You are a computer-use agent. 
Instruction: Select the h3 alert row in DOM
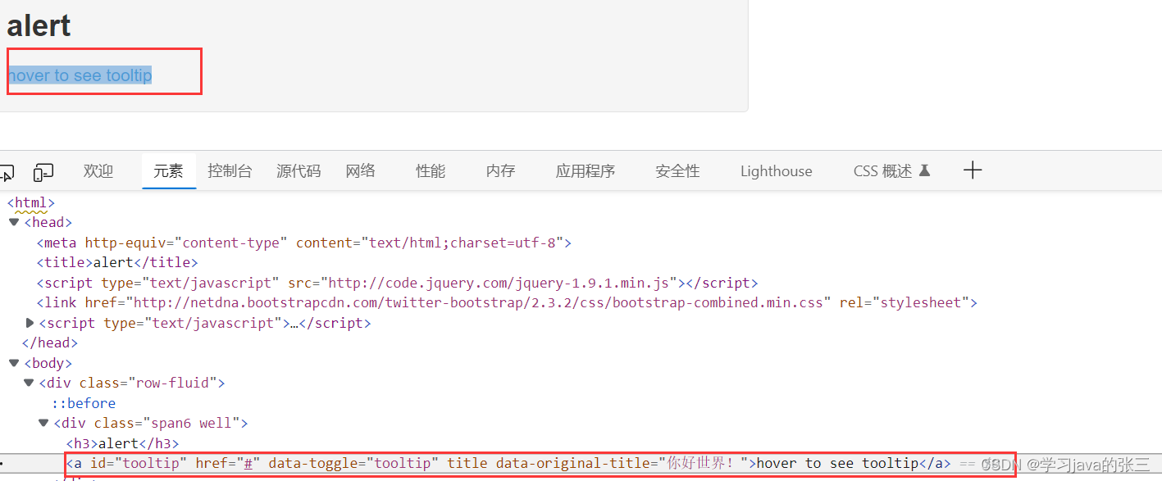pyautogui.click(x=123, y=443)
